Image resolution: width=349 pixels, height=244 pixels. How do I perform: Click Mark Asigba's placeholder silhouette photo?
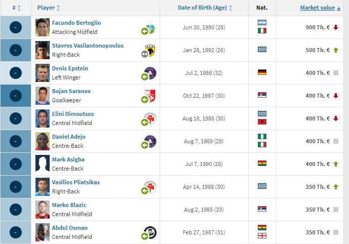[x=42, y=164]
